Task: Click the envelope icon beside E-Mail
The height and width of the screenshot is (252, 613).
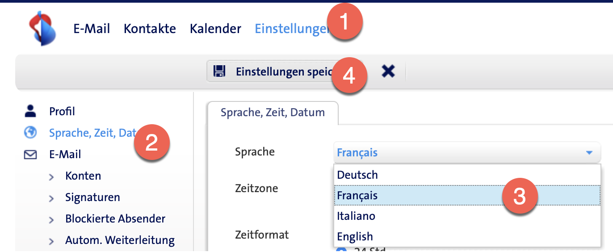Action: [30, 155]
